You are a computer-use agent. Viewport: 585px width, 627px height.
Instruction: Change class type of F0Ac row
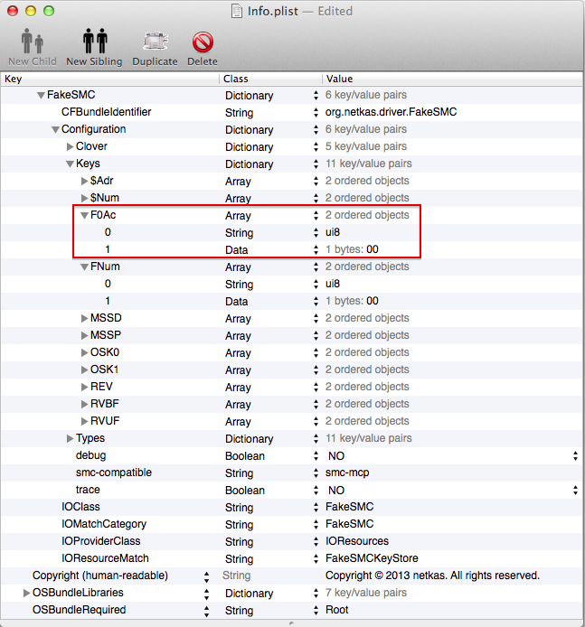[x=315, y=215]
